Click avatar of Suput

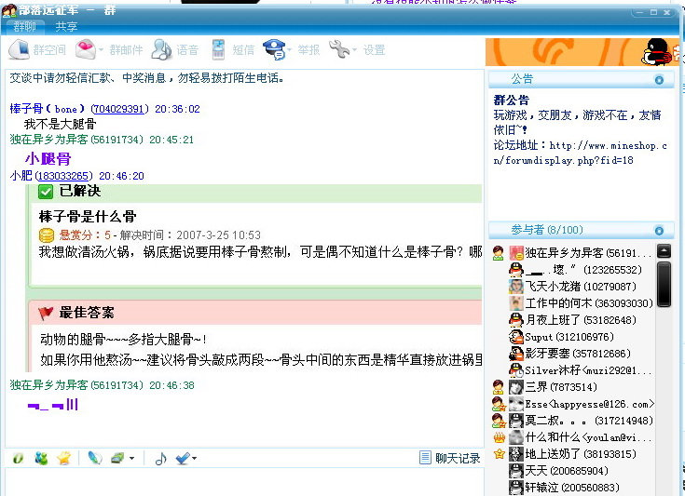point(516,337)
